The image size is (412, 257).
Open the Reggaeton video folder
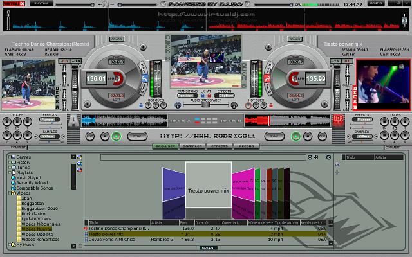click(33, 204)
